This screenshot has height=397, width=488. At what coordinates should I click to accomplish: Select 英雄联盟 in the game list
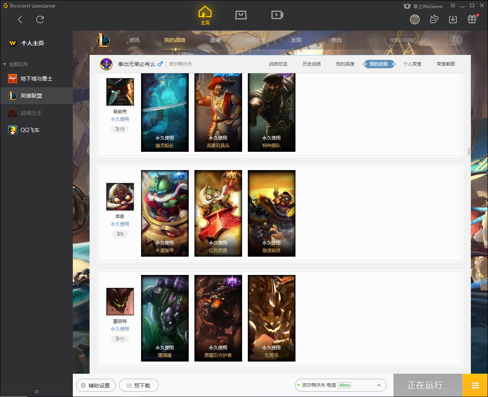(x=36, y=96)
